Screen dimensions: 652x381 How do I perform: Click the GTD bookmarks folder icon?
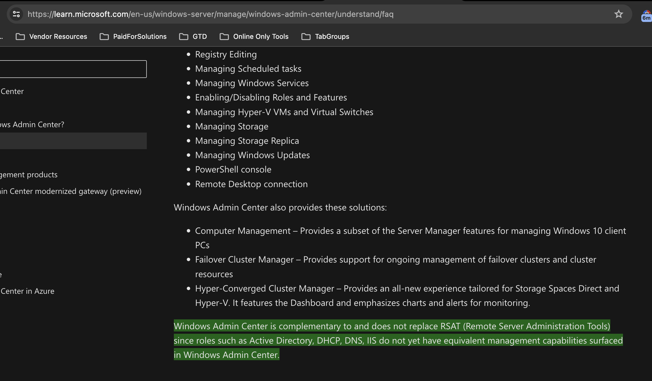[183, 36]
